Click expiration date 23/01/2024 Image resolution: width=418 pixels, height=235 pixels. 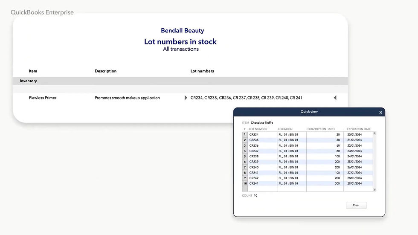pyautogui.click(x=354, y=151)
